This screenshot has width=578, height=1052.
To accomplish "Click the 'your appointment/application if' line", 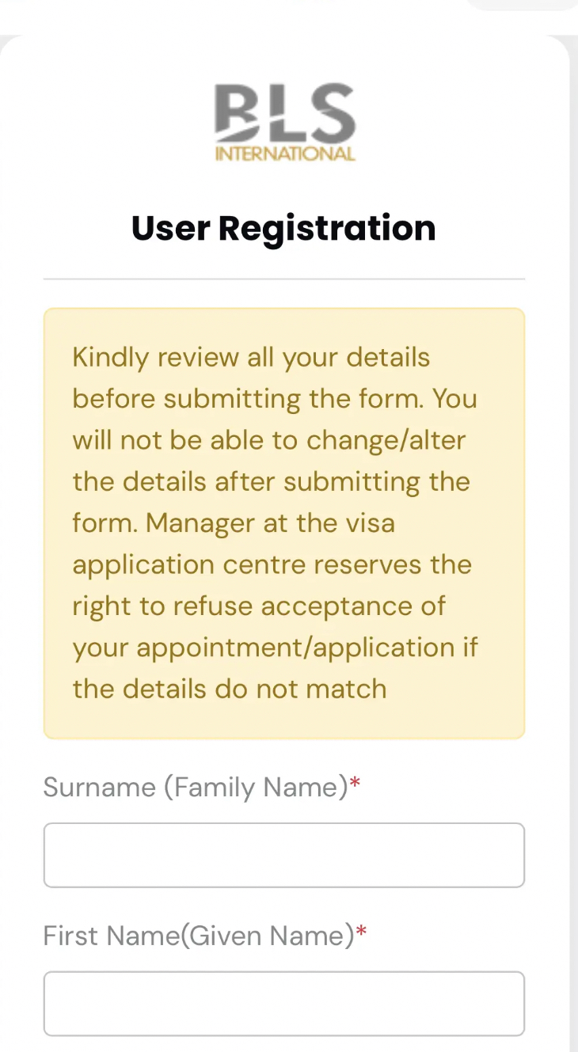I will (x=276, y=648).
